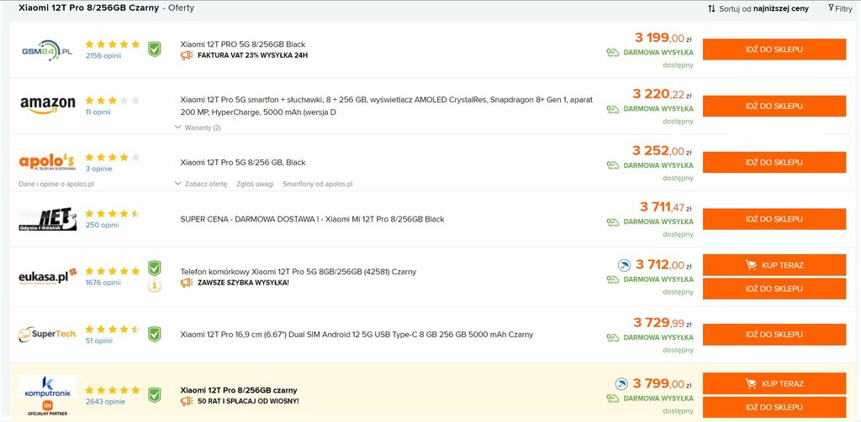Click the megaphone icon next to 50 RAT
Image resolution: width=861 pixels, height=422 pixels.
(187, 401)
